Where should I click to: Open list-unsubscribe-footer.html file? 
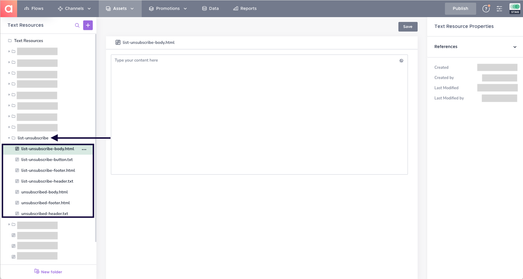pos(48,170)
